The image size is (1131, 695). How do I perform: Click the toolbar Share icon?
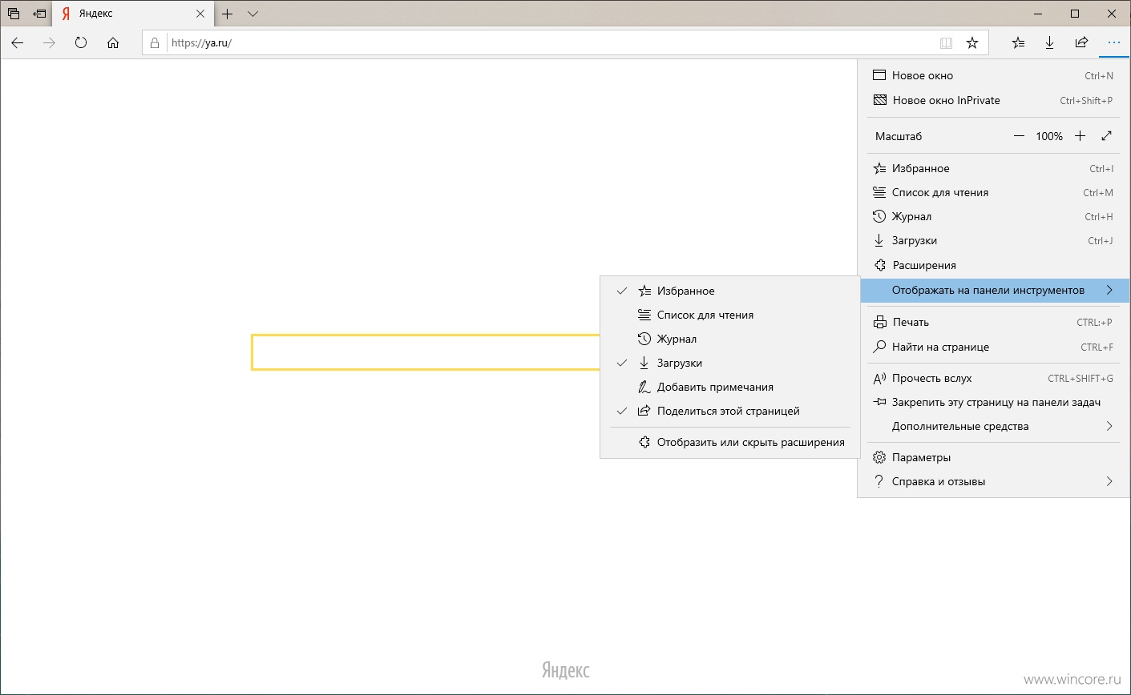[x=1081, y=43]
